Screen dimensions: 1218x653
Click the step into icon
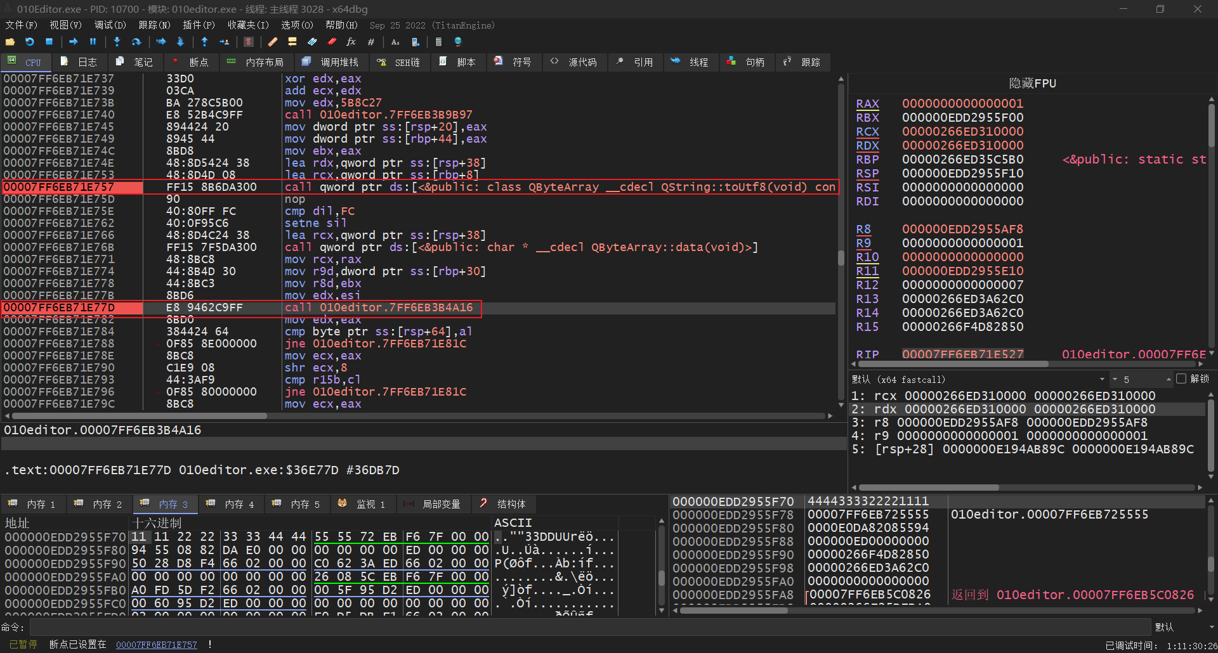(x=117, y=42)
